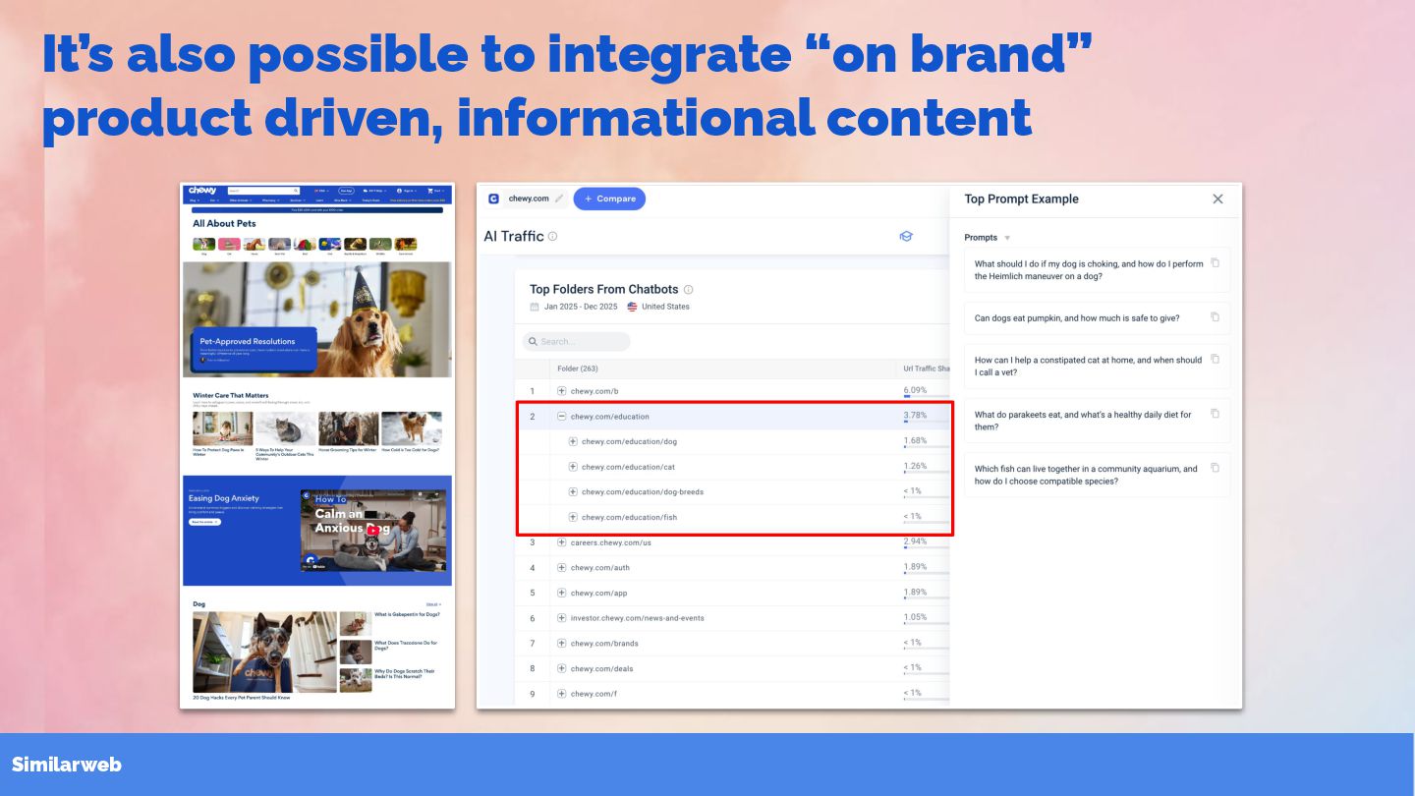Open 'Horse Grooming Tips for Winter' card
Screen dimensions: 1415x796
click(x=348, y=433)
